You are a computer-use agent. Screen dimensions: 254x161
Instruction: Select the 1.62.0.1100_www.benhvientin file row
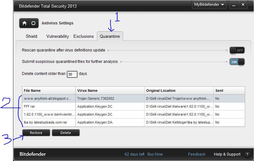click(x=134, y=114)
